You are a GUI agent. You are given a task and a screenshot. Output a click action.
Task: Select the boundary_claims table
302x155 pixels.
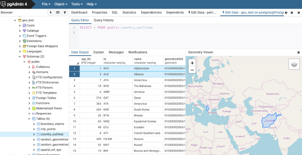coord(52,124)
